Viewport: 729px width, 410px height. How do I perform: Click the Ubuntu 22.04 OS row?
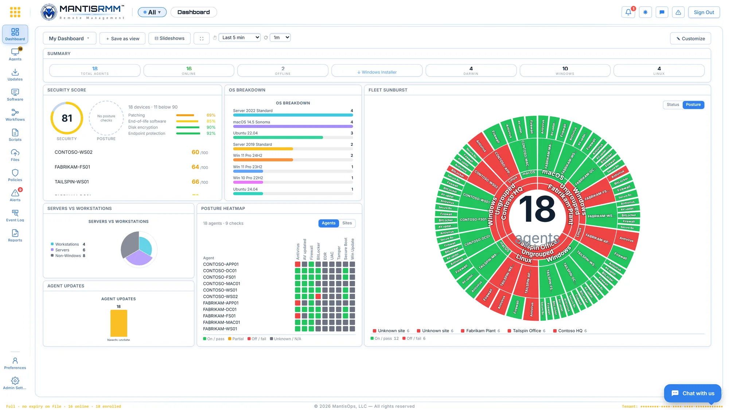293,135
